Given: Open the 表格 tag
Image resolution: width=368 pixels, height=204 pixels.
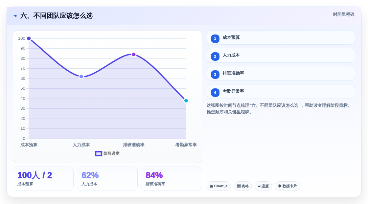Looking at the screenshot, I should pos(243,186).
